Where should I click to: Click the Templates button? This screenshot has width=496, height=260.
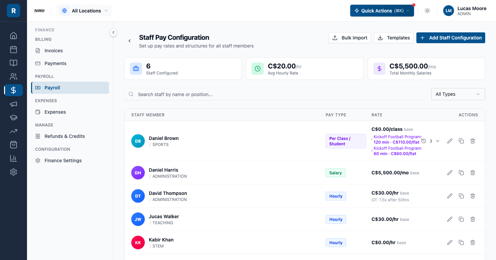click(x=394, y=38)
